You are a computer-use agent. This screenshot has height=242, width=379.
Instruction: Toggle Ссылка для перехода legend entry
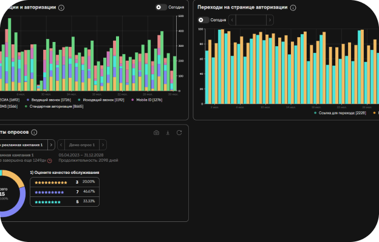pos(340,112)
